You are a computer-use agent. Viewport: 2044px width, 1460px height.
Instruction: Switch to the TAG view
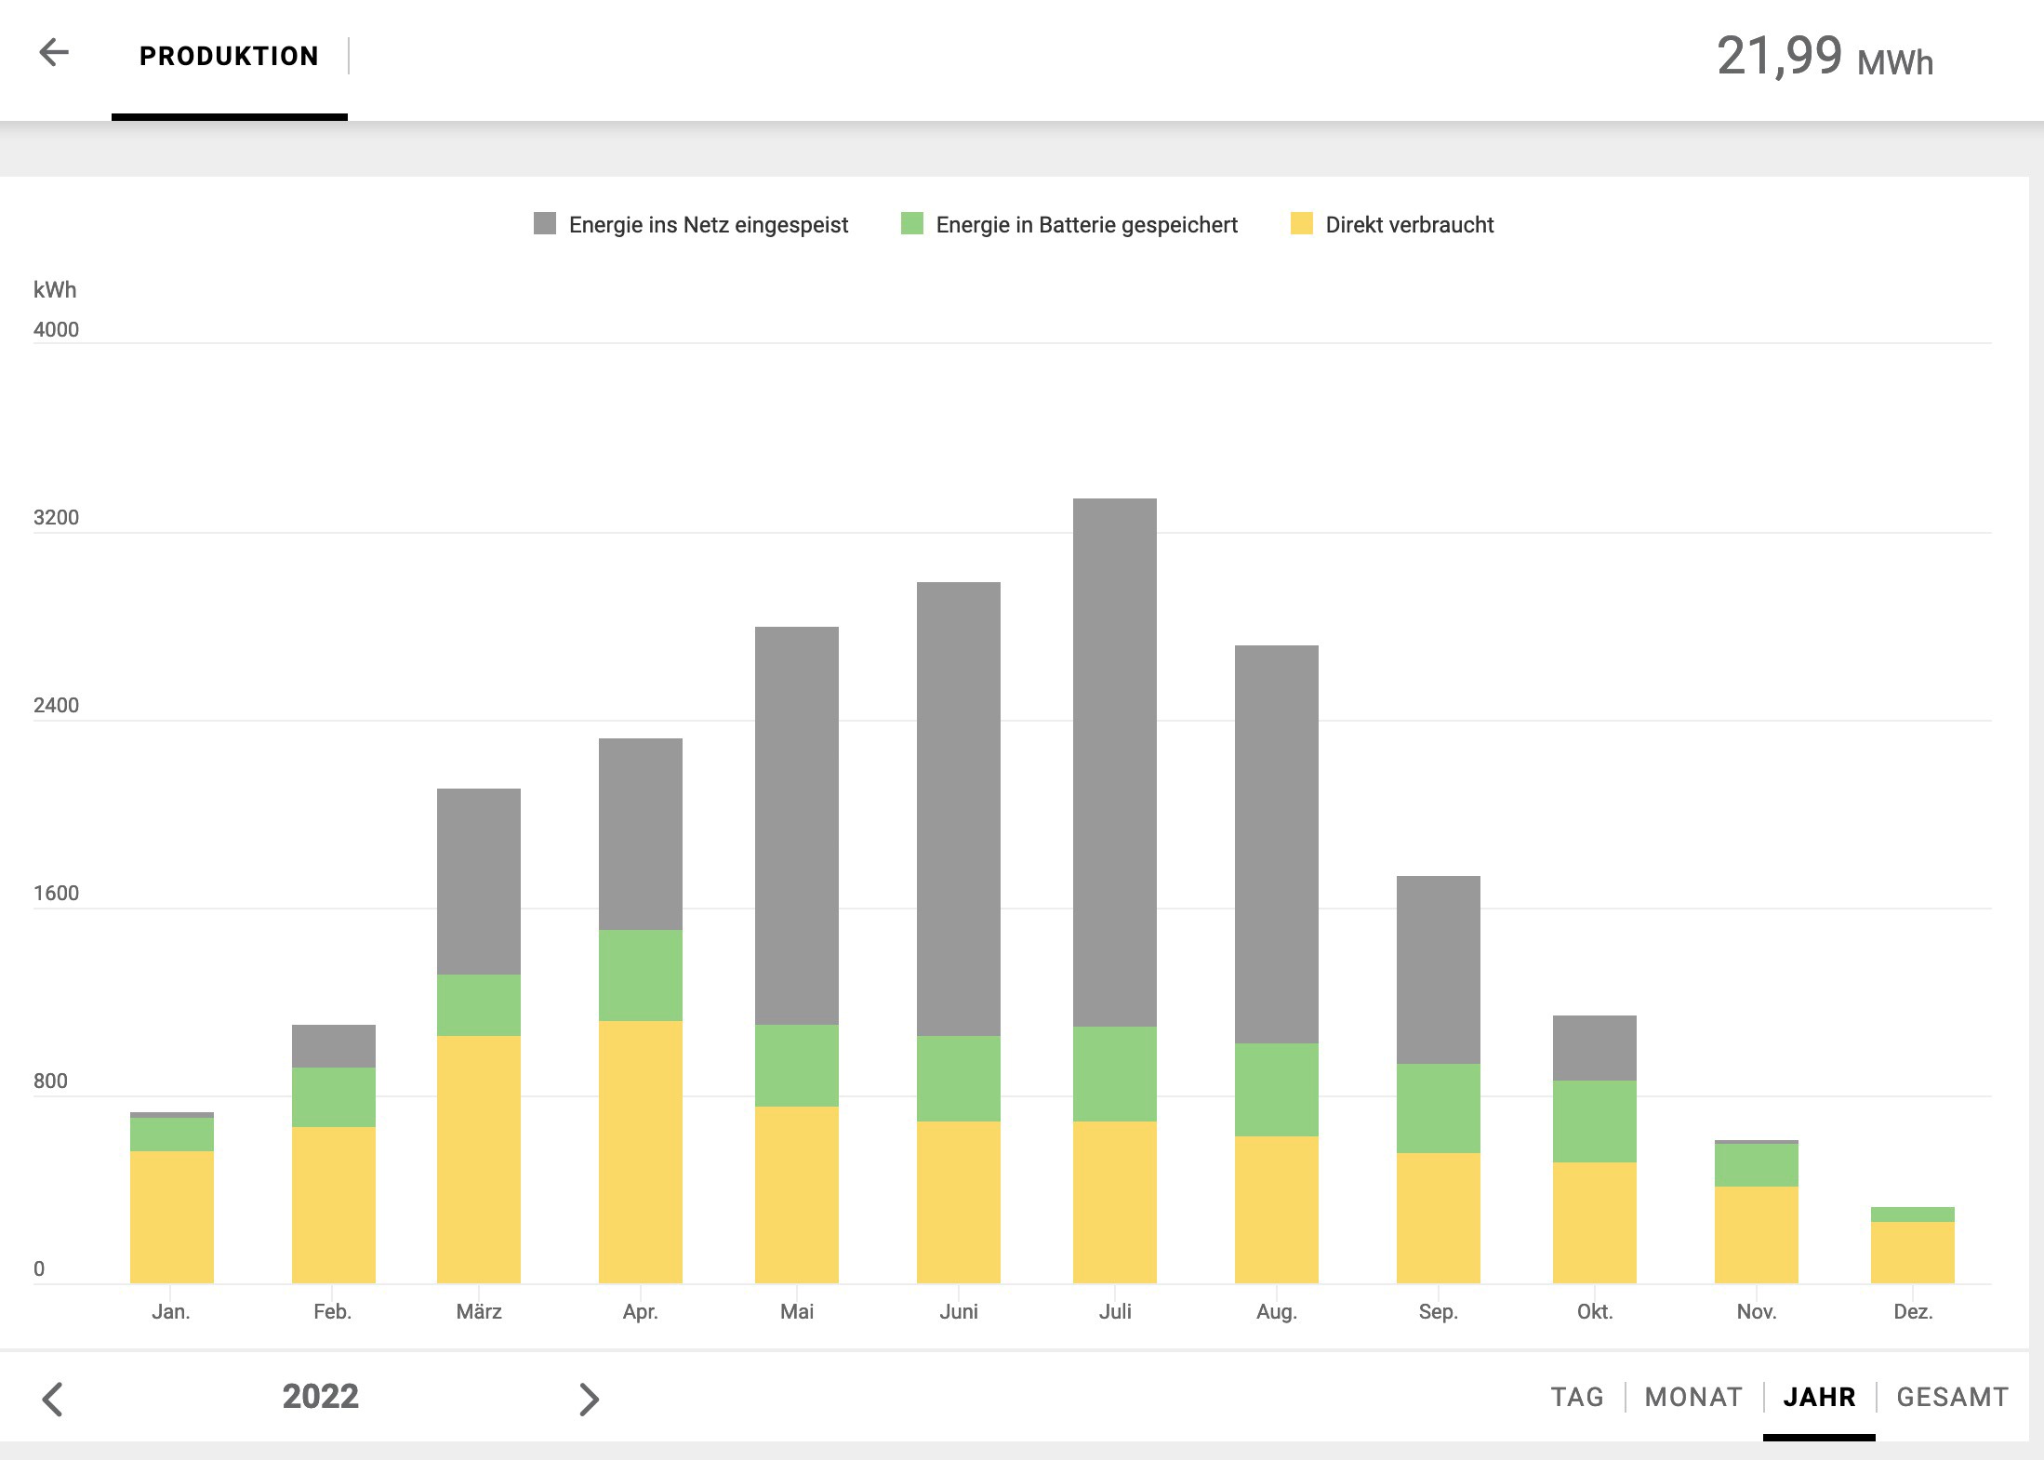click(x=1577, y=1397)
